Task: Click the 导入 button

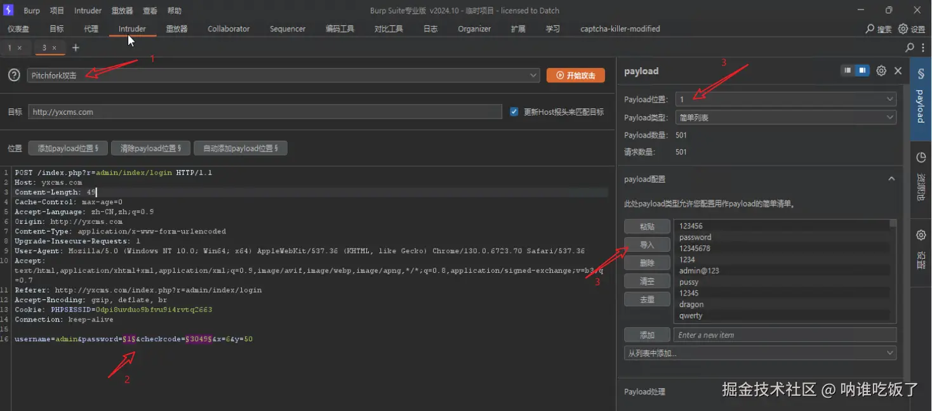Action: coord(647,245)
